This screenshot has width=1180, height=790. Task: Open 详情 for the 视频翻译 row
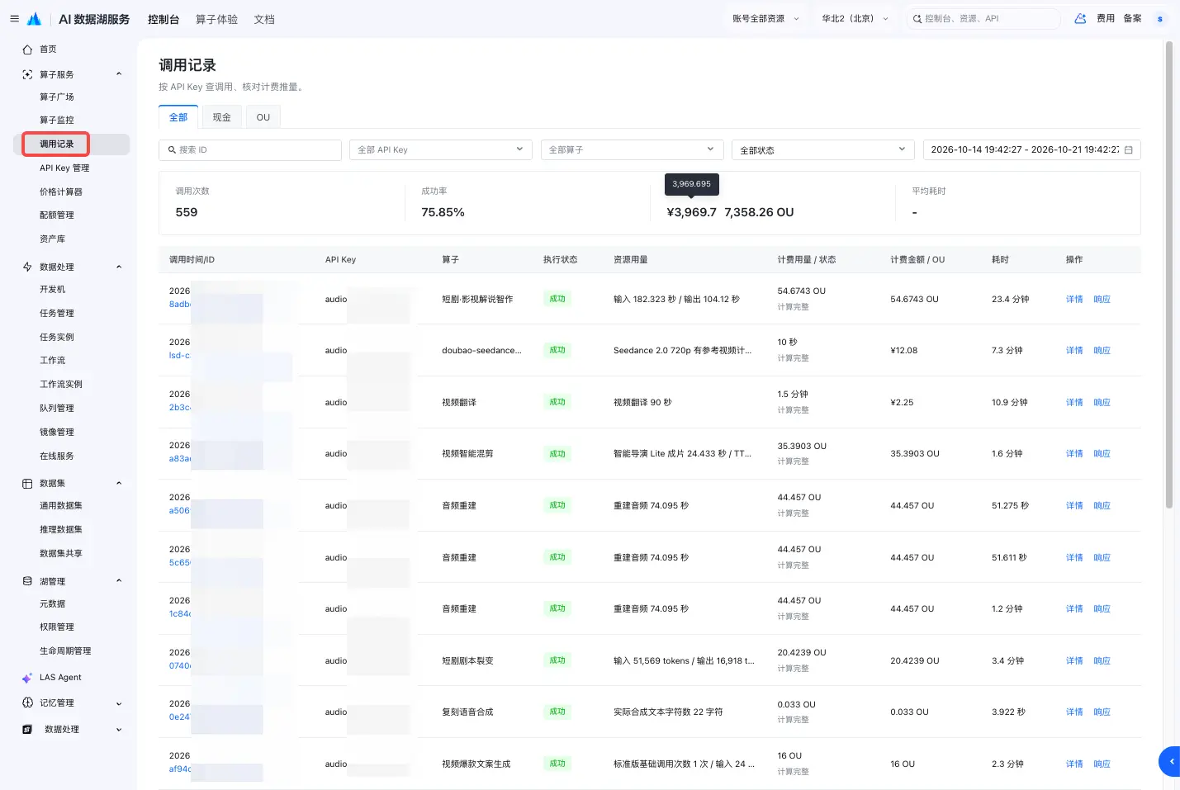[1074, 402]
